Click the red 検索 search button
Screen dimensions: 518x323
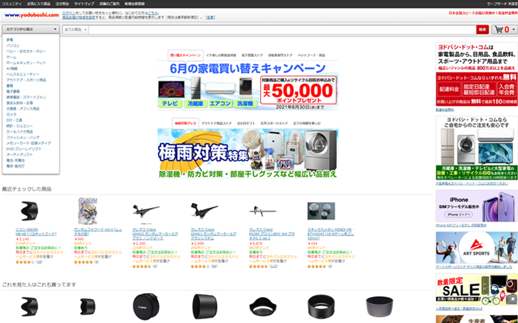pos(482,30)
